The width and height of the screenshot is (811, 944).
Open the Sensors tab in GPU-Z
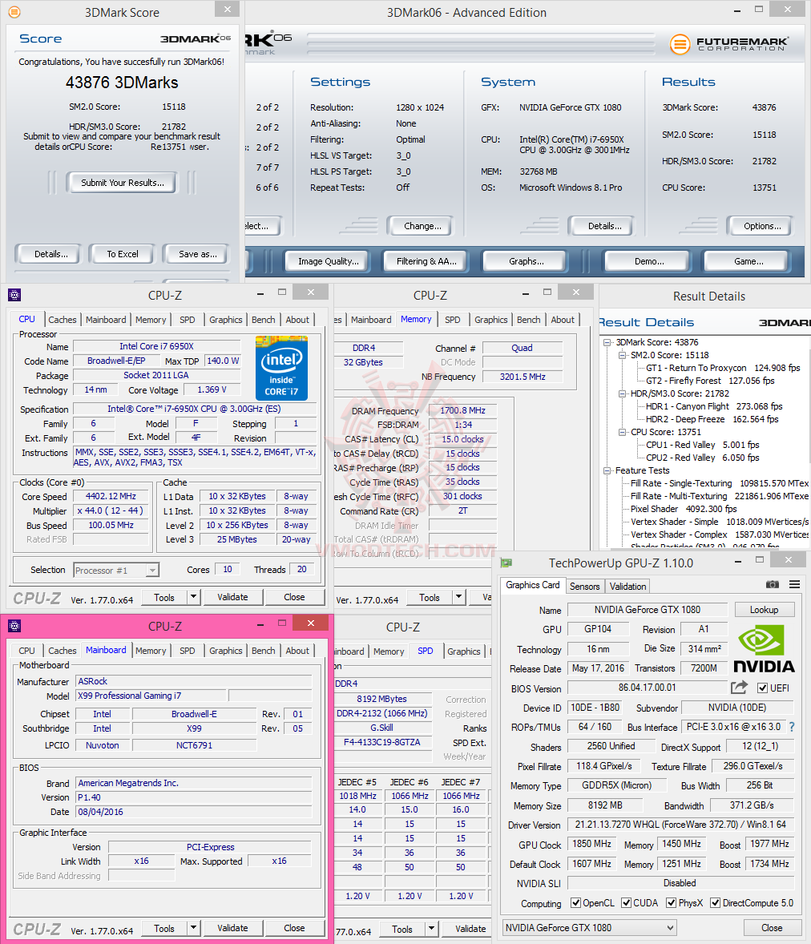pos(585,586)
